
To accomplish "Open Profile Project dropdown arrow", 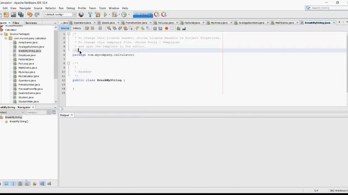I will coord(129,15).
